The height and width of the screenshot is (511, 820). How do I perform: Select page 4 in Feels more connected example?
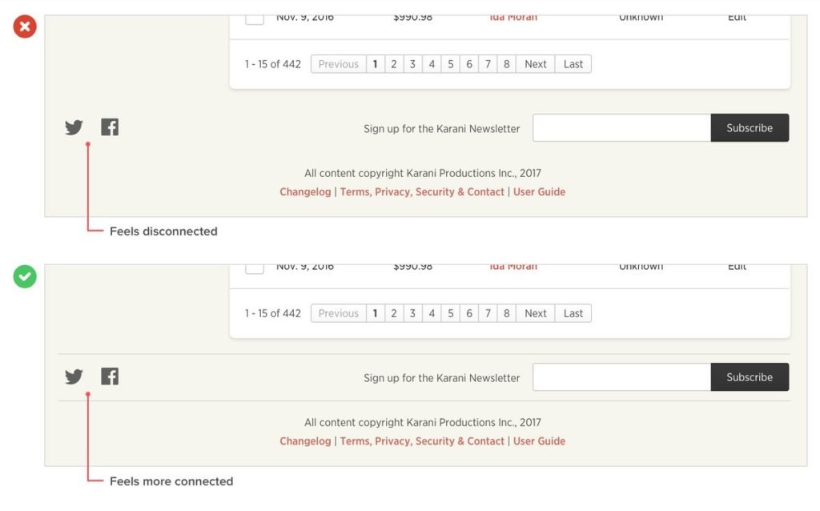(432, 313)
